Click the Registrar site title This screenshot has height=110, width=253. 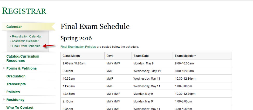point(24,11)
